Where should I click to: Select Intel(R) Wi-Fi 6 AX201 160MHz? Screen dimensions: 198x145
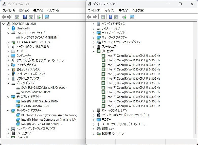[x=42, y=124]
